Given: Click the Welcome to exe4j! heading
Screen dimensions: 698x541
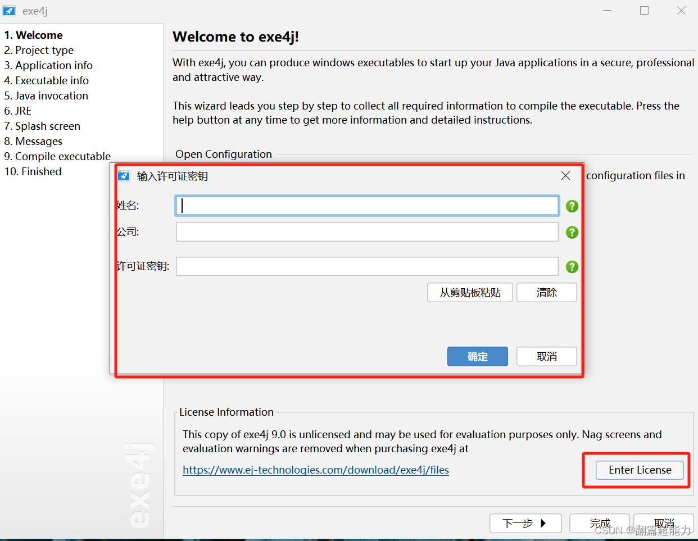Looking at the screenshot, I should (235, 37).
